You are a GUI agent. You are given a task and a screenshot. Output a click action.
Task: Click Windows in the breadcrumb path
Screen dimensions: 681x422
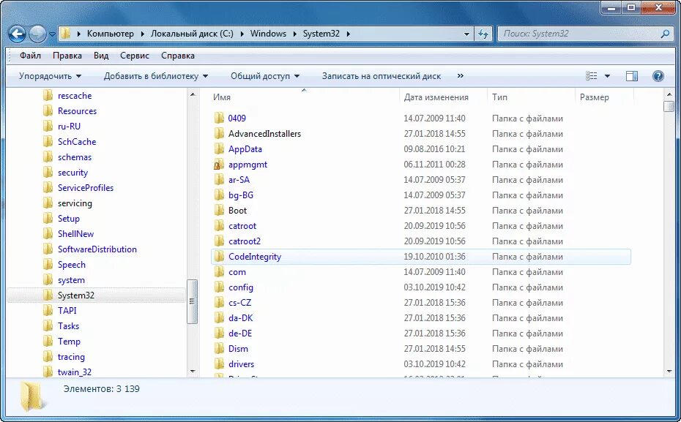[x=268, y=34]
